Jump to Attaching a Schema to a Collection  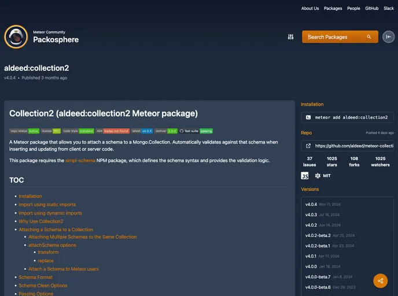click(56, 230)
